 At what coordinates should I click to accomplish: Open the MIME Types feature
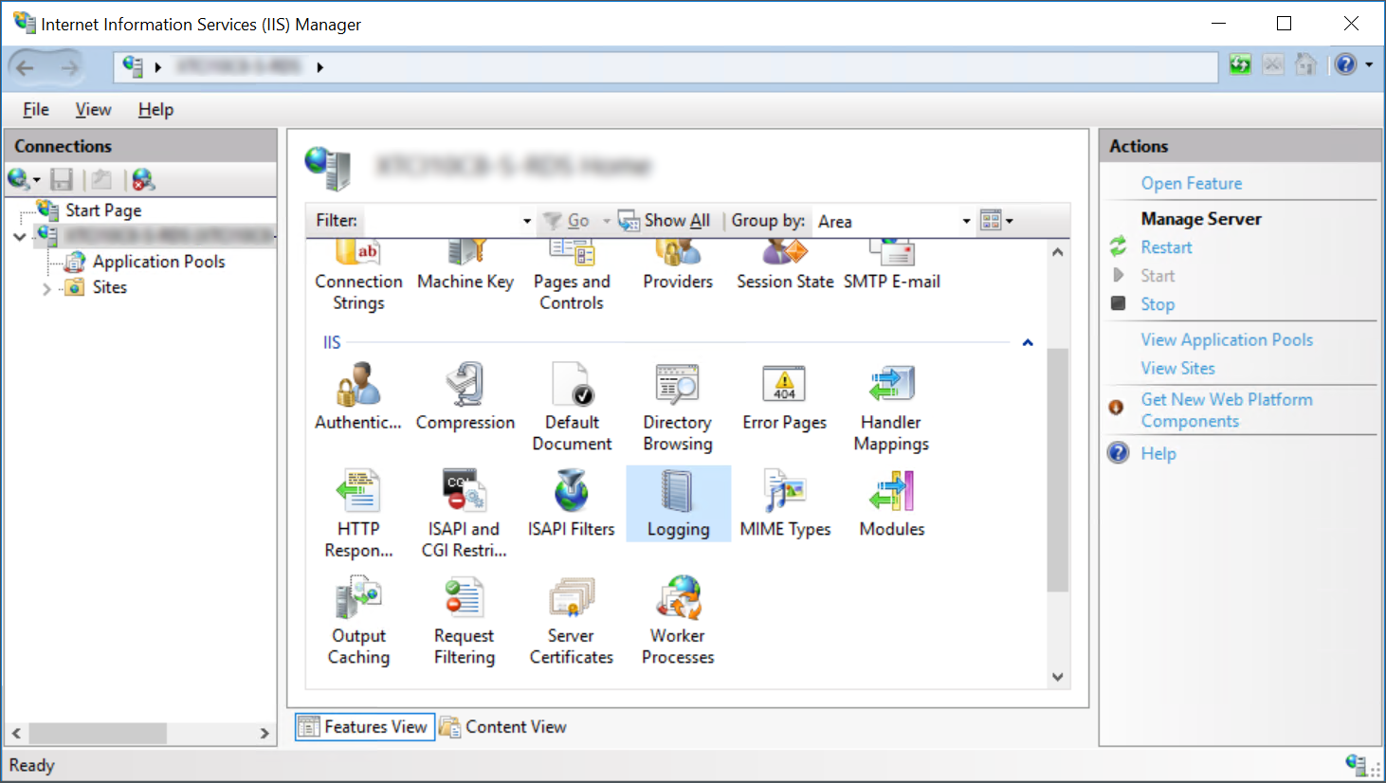[785, 502]
